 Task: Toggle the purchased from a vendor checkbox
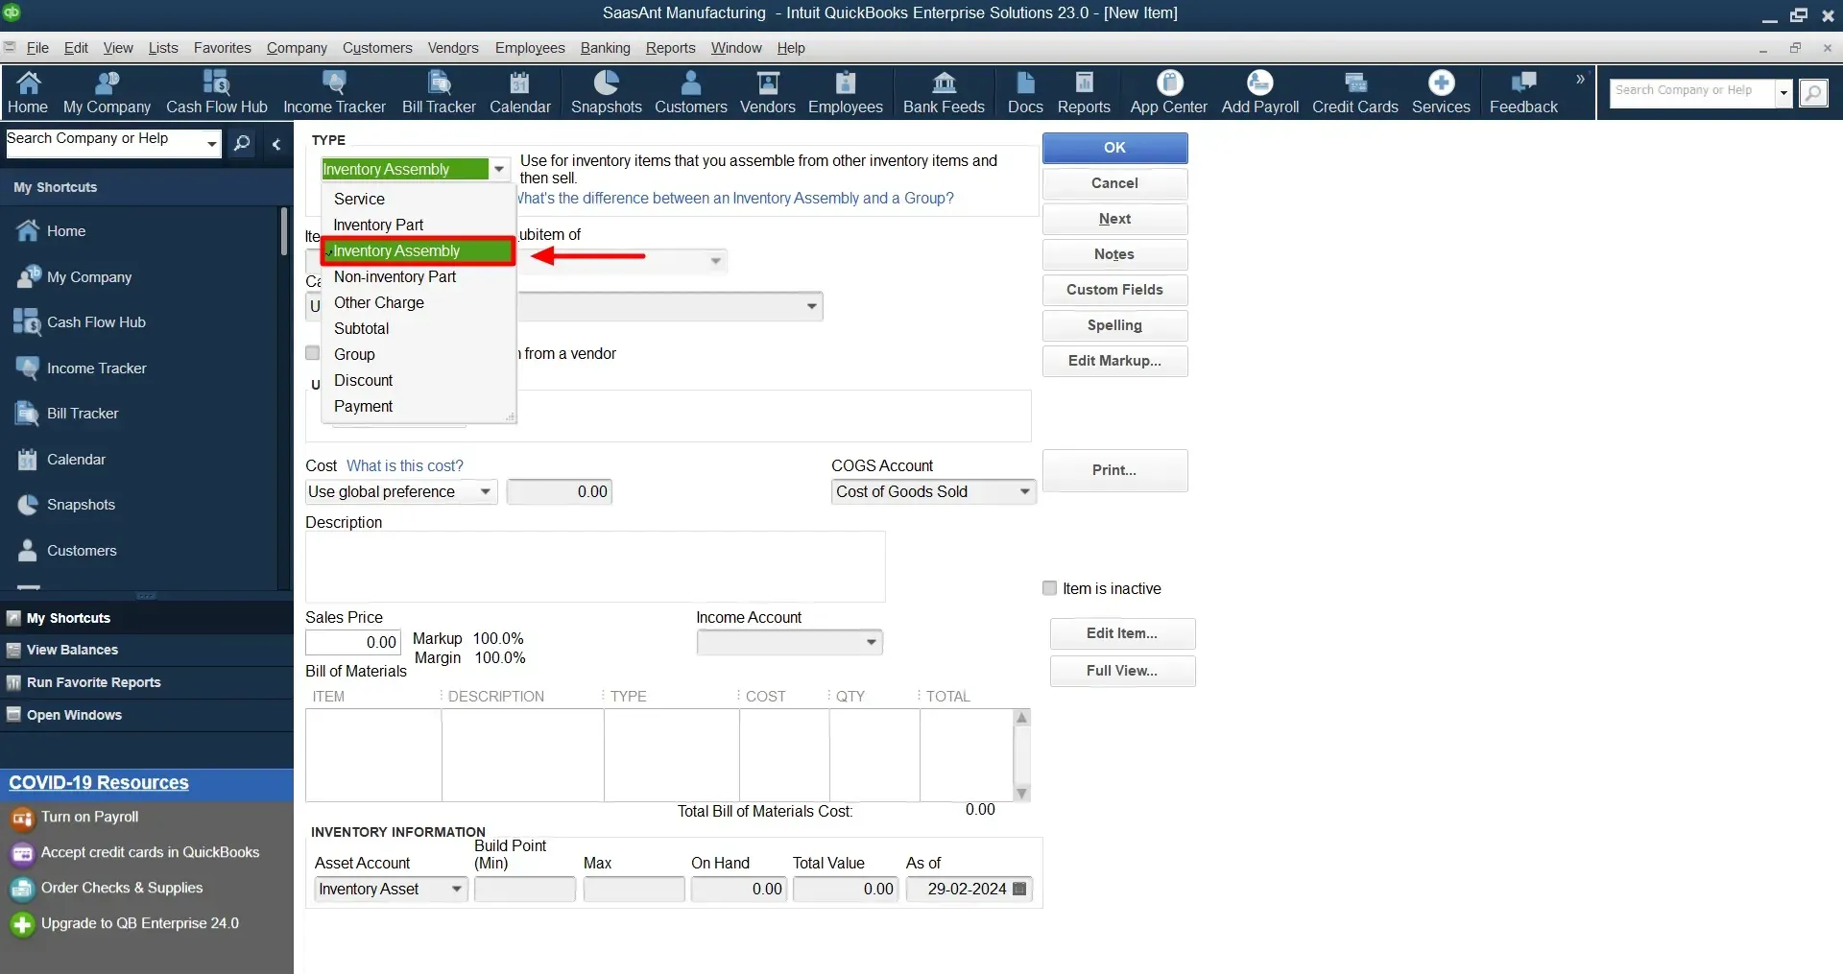click(312, 353)
